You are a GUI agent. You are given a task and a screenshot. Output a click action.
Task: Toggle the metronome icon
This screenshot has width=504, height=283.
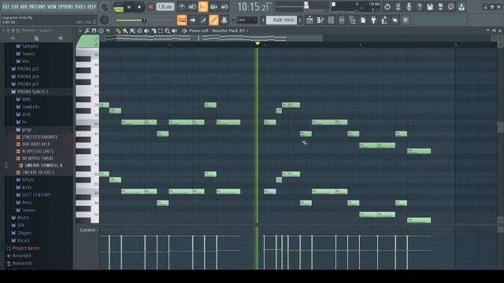(x=182, y=7)
